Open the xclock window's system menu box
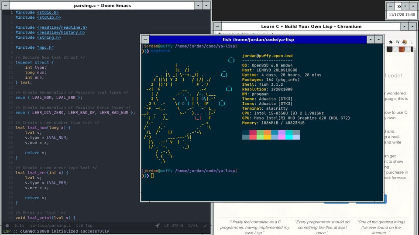Screen dimensions: 419x235 [390, 6]
